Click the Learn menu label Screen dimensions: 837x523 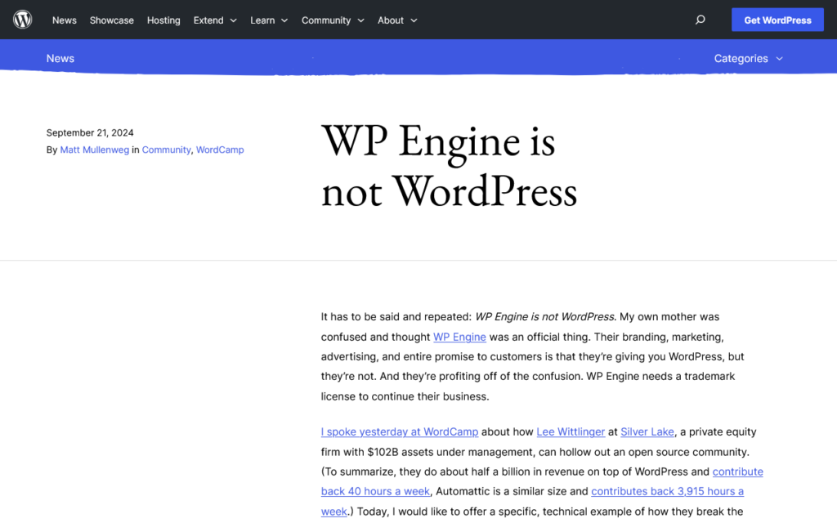pyautogui.click(x=262, y=20)
